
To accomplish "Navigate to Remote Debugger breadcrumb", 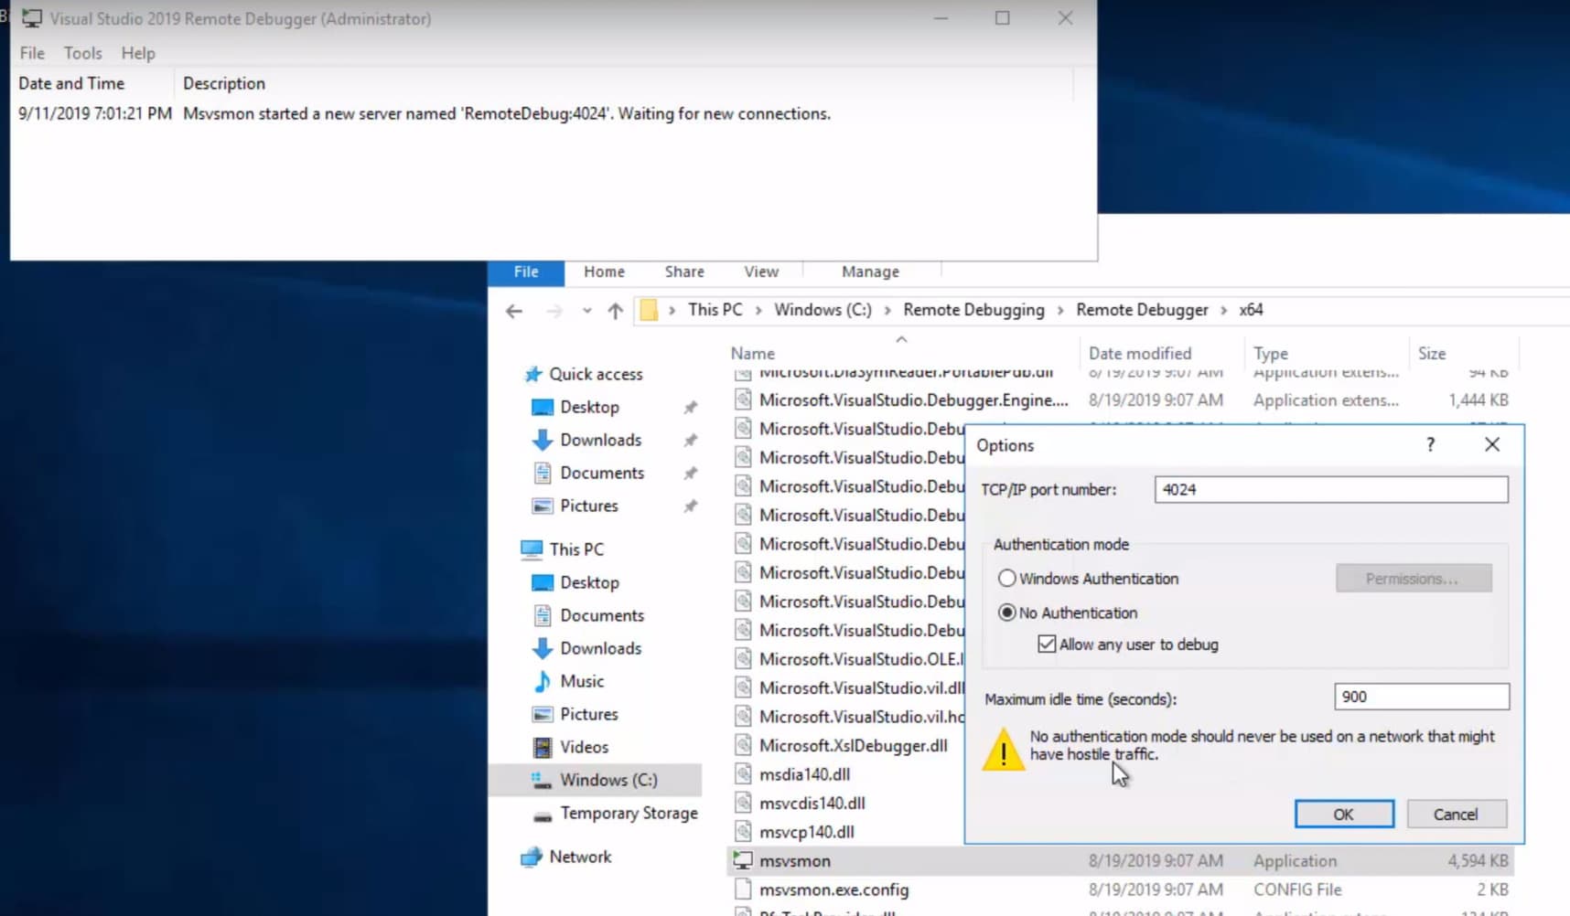I will (x=1142, y=310).
